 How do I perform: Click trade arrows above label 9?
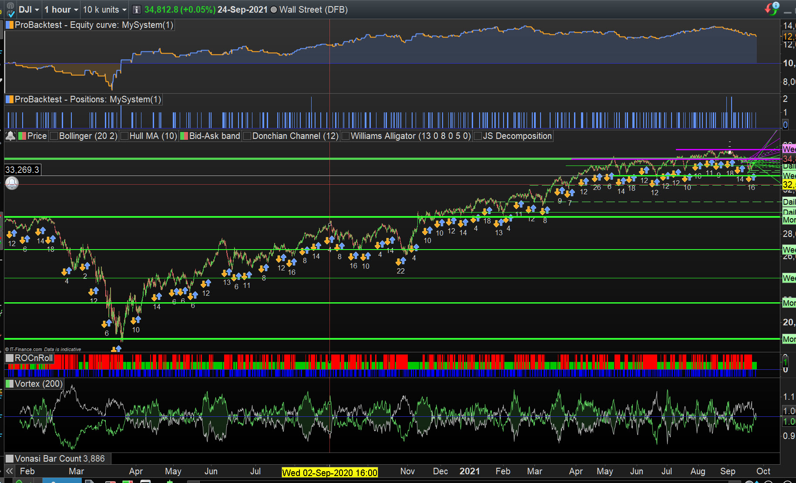click(x=560, y=191)
